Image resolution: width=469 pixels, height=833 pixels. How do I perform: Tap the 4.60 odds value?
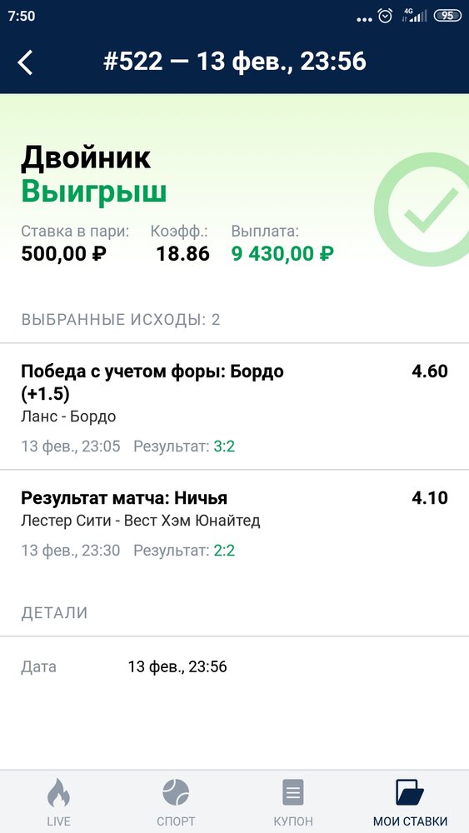click(x=430, y=372)
